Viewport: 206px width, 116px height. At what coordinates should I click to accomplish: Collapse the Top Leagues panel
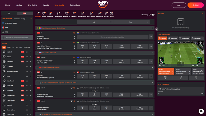[31, 19]
